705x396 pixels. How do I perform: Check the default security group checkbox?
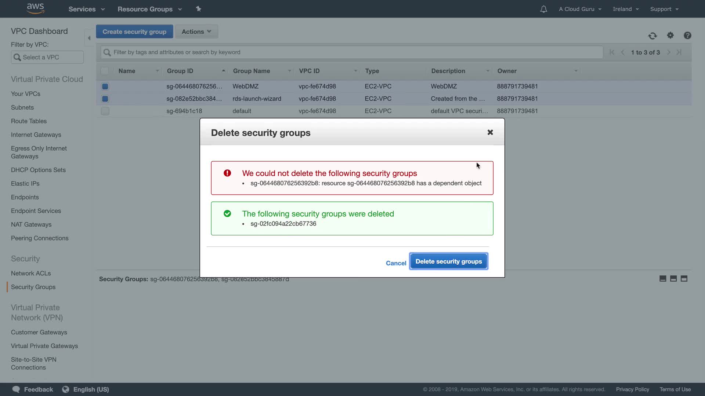105,111
